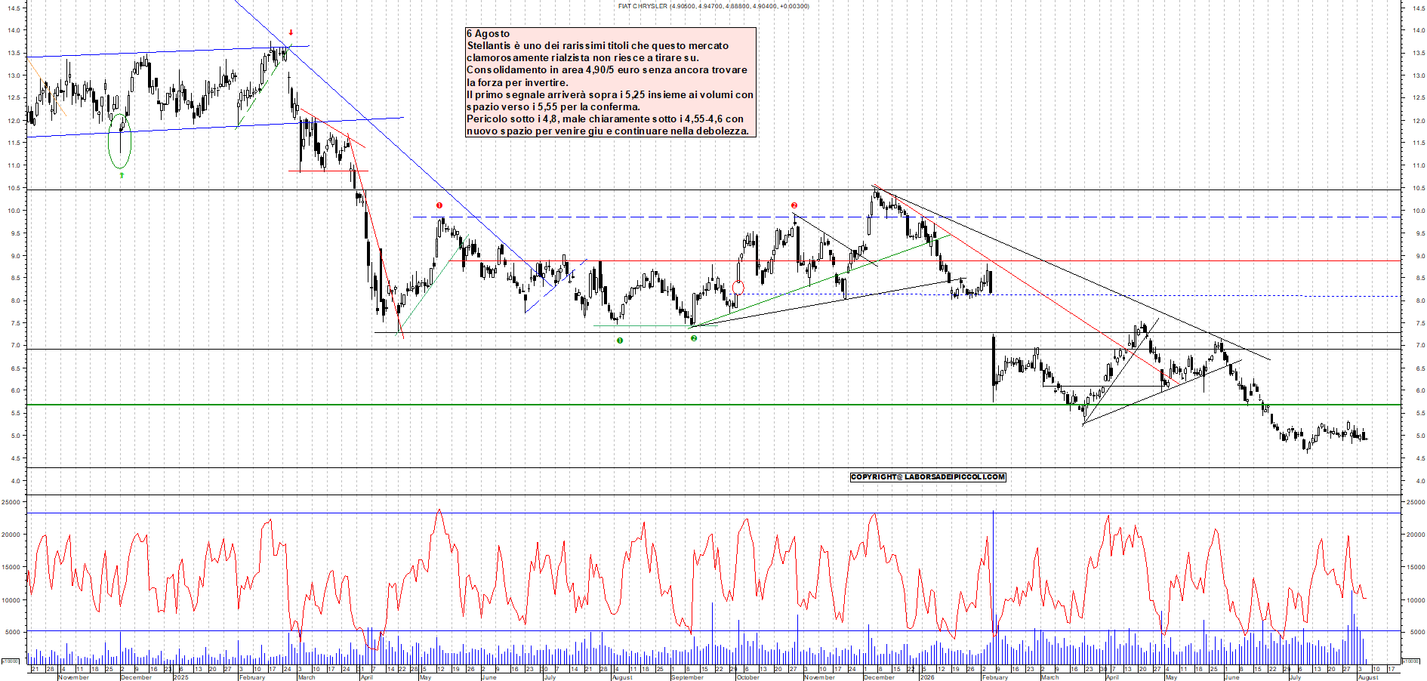Click the line "clamorosamente rialzista non riesce a tirare su"
The width and height of the screenshot is (1427, 681).
(583, 57)
